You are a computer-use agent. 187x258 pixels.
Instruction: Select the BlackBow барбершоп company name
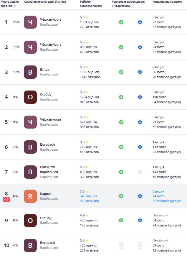pos(49,169)
